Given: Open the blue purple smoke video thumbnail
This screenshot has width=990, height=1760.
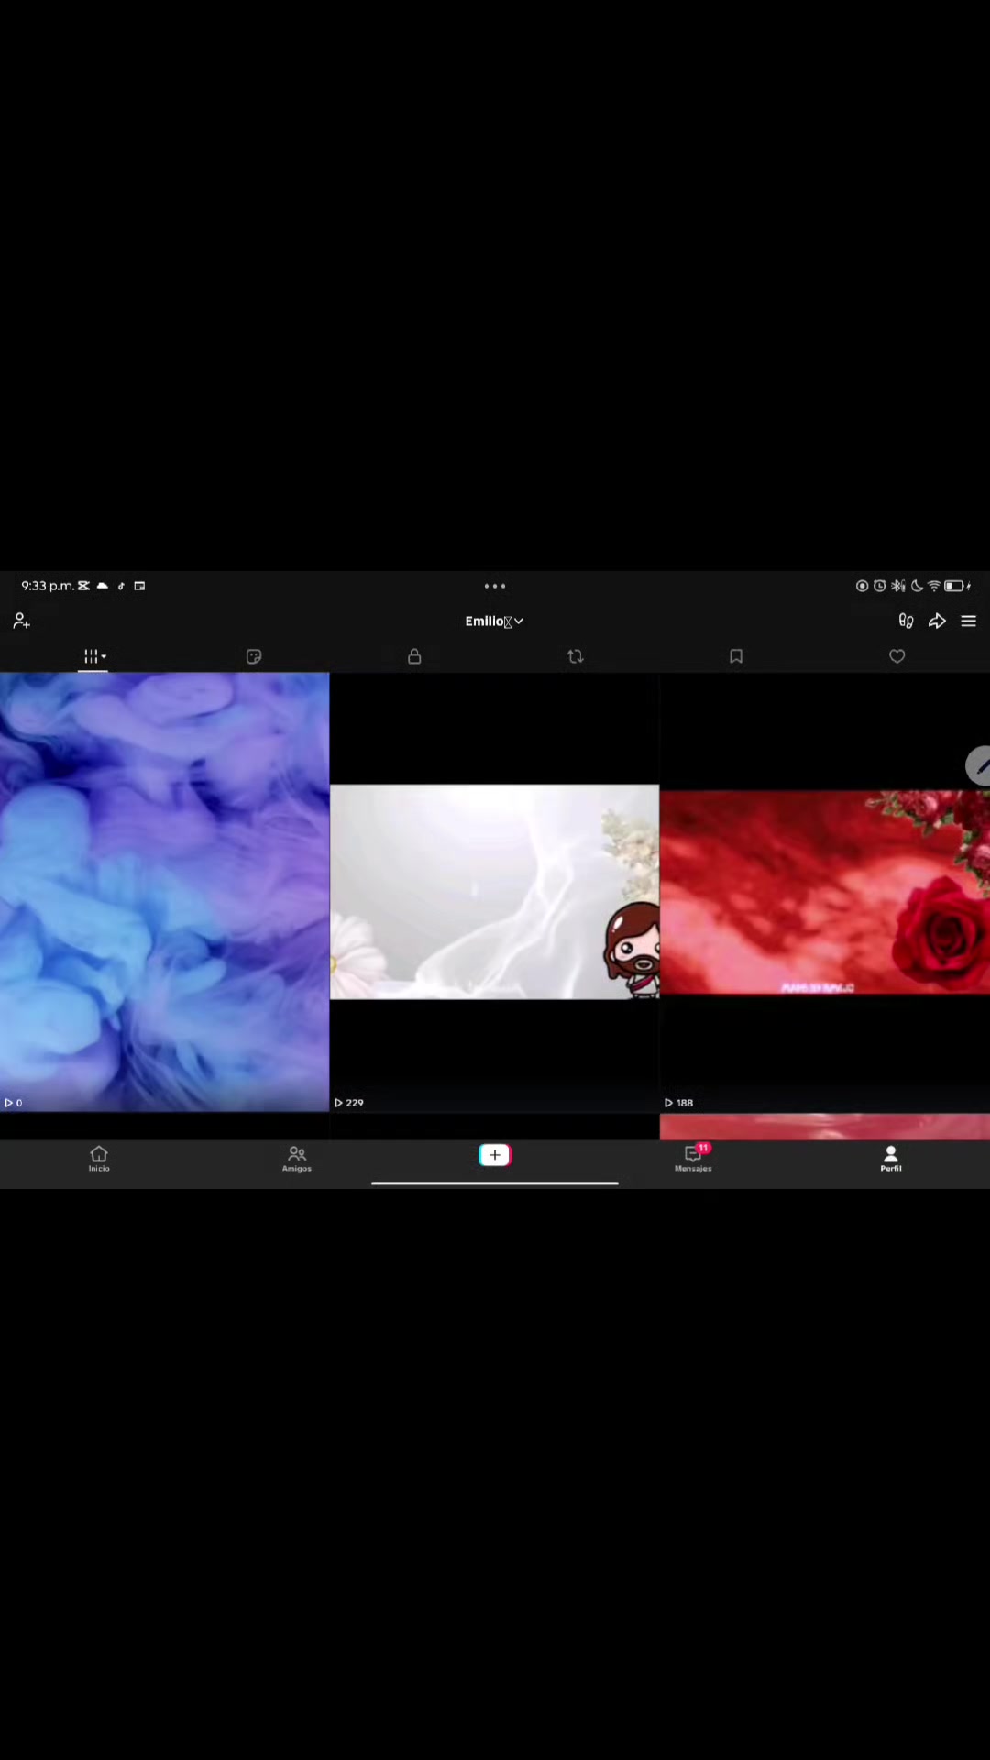Looking at the screenshot, I should coord(164,892).
